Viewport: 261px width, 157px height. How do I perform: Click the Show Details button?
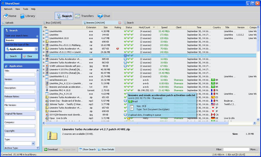click(106, 149)
